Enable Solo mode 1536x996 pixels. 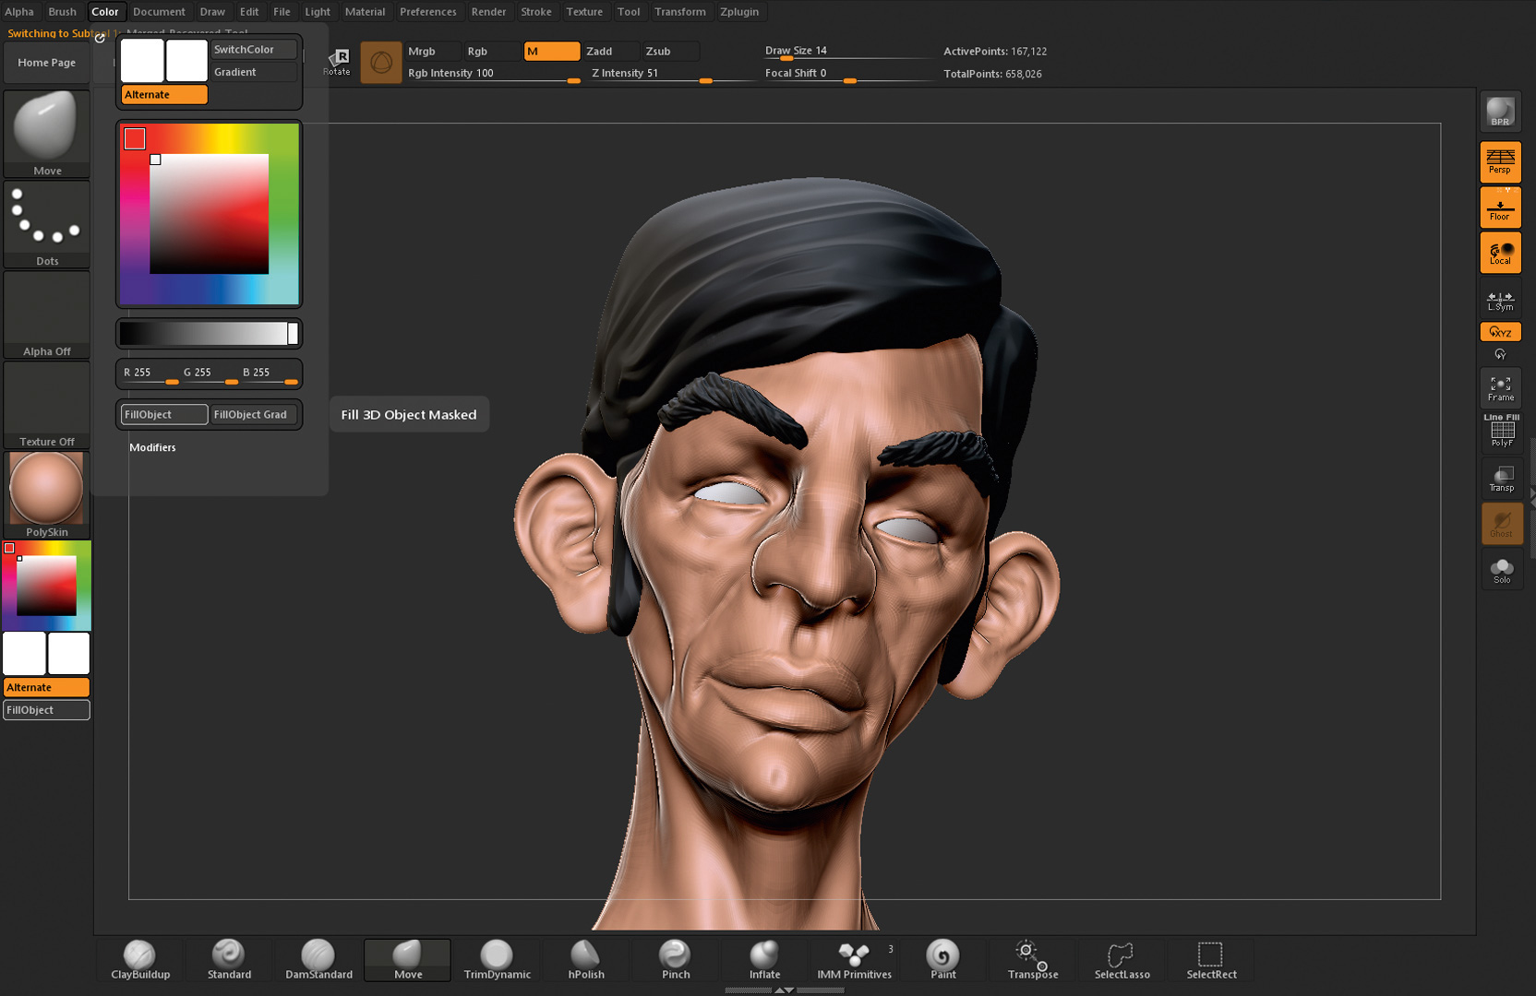point(1501,570)
